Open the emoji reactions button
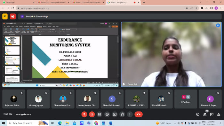The image size is (224, 126). point(107,114)
